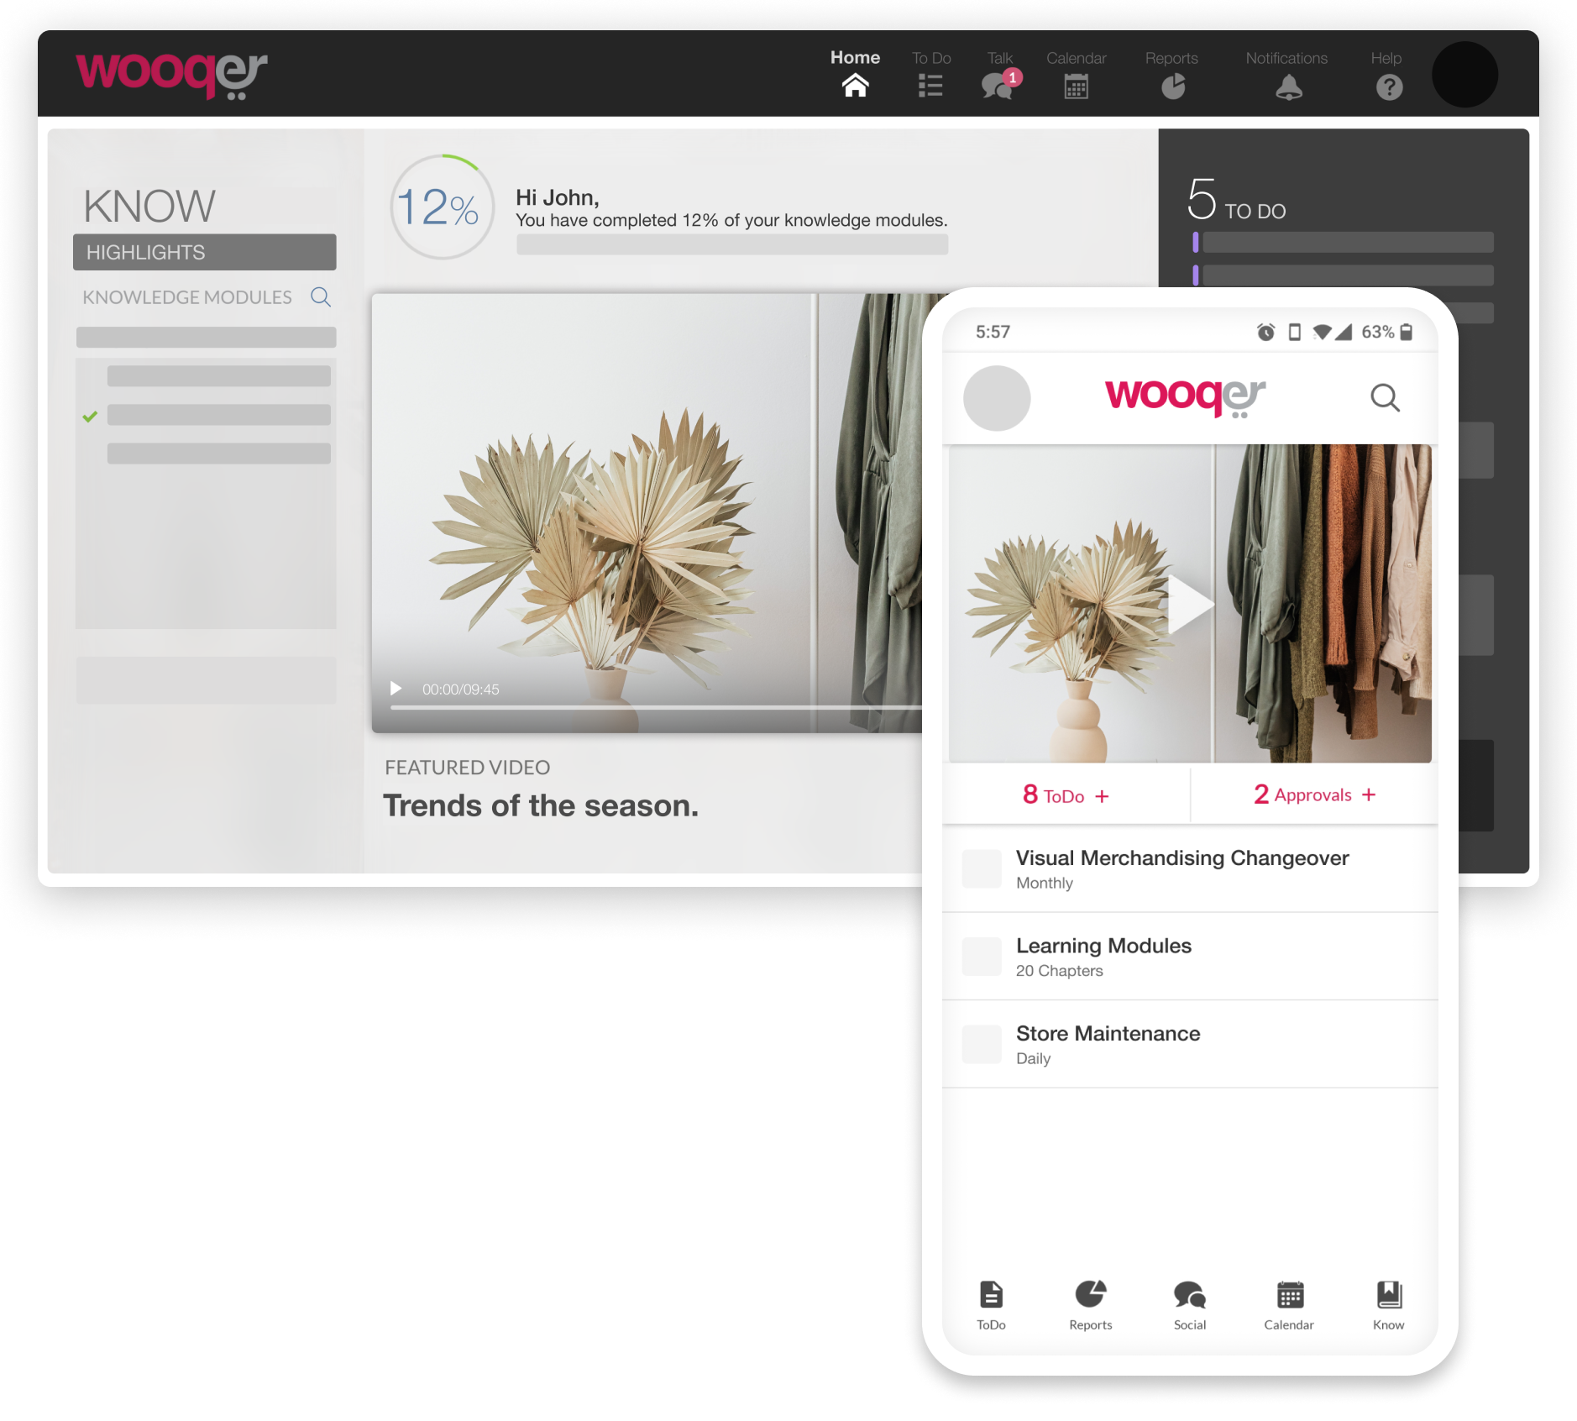Screen dimensions: 1577x1421
Task: Expand the 2 Approvals plus button
Action: coord(1369,794)
